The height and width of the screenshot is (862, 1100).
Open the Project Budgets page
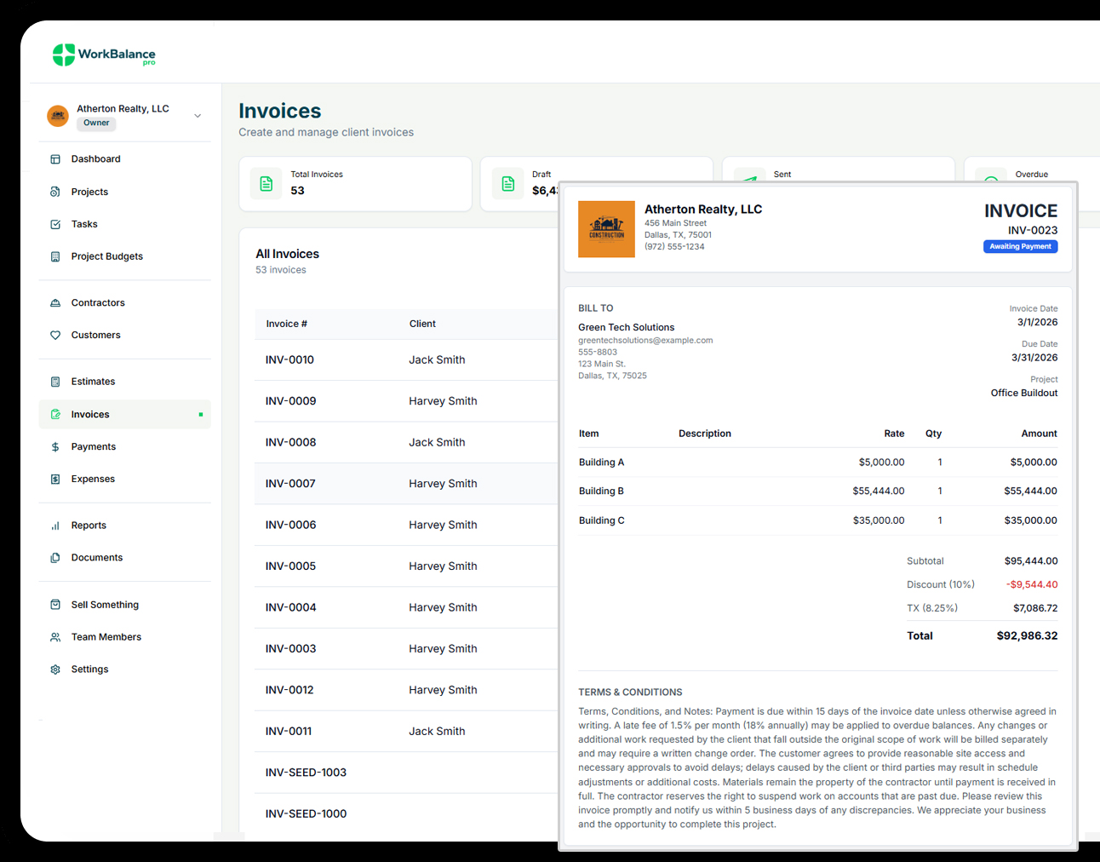coord(106,256)
